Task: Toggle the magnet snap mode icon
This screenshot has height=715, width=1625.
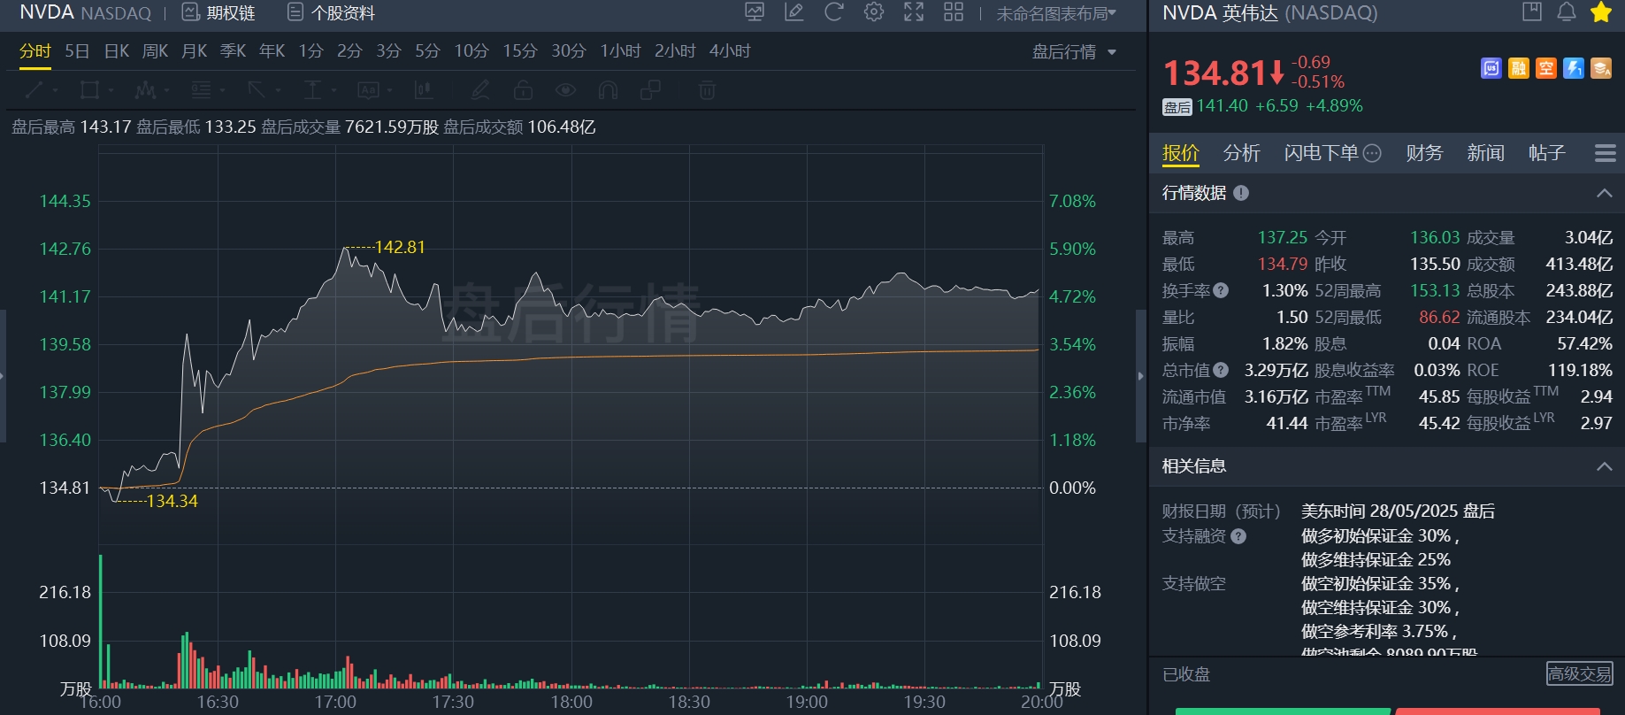Action: 608,90
